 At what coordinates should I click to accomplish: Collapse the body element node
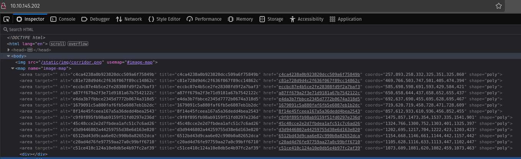click(x=8, y=56)
